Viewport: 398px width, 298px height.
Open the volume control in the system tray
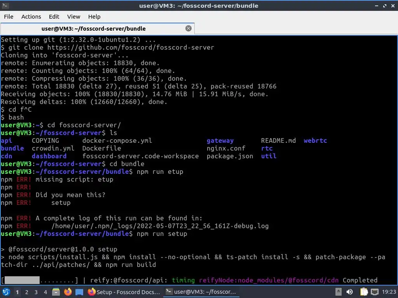[x=349, y=292]
